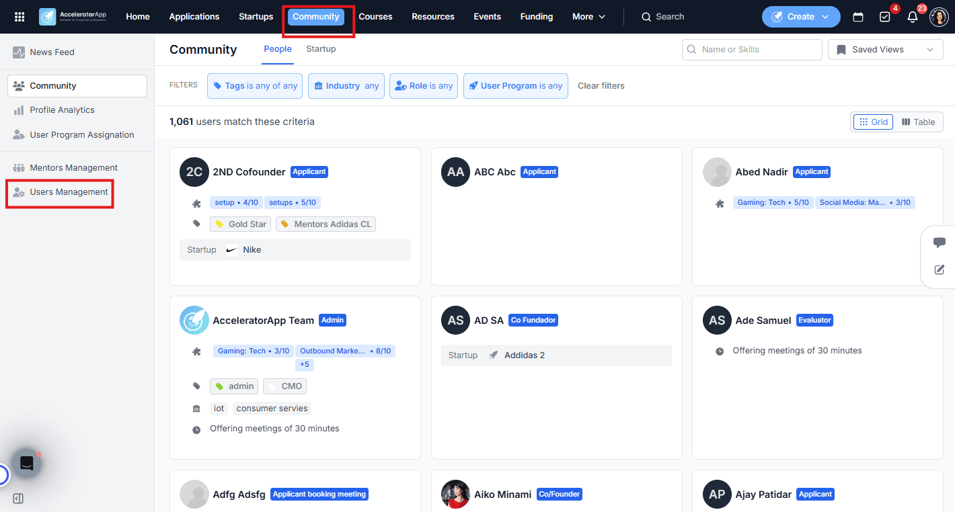Click Aiko Minami's photo avatar

(x=455, y=495)
